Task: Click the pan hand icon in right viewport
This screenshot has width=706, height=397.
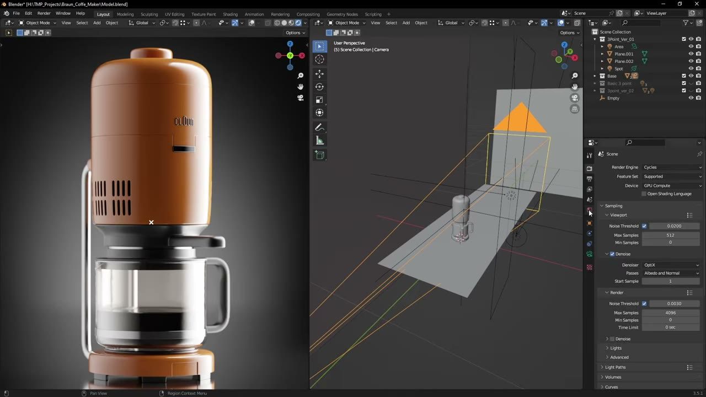Action: coord(575,87)
